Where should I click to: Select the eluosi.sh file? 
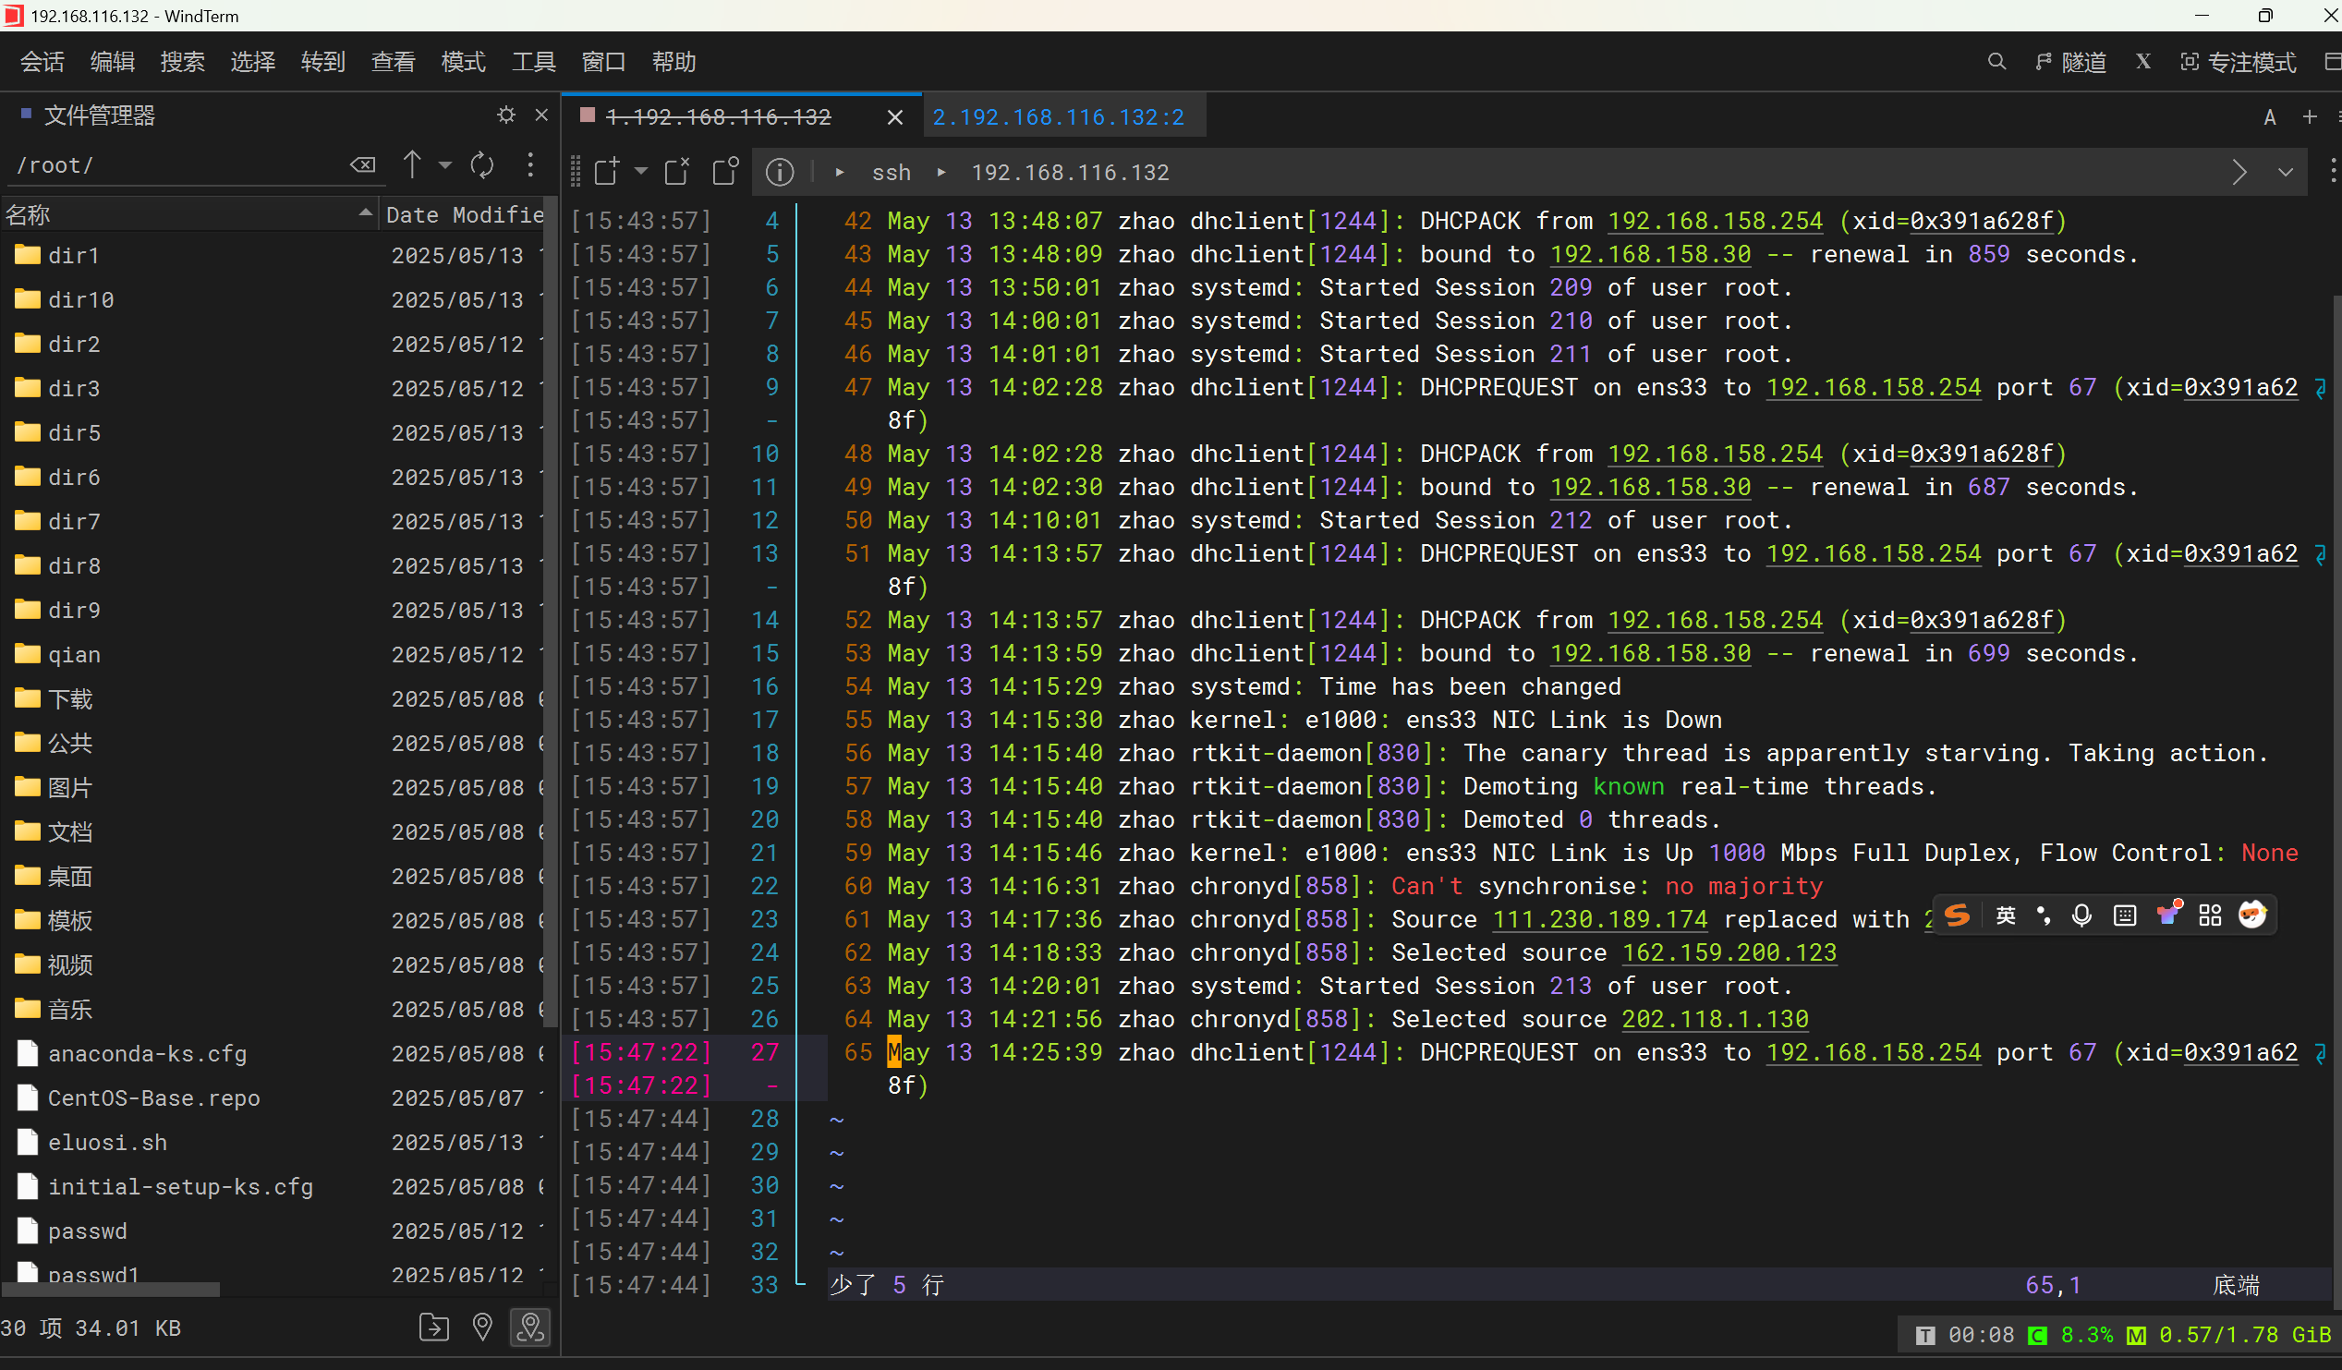[x=107, y=1143]
